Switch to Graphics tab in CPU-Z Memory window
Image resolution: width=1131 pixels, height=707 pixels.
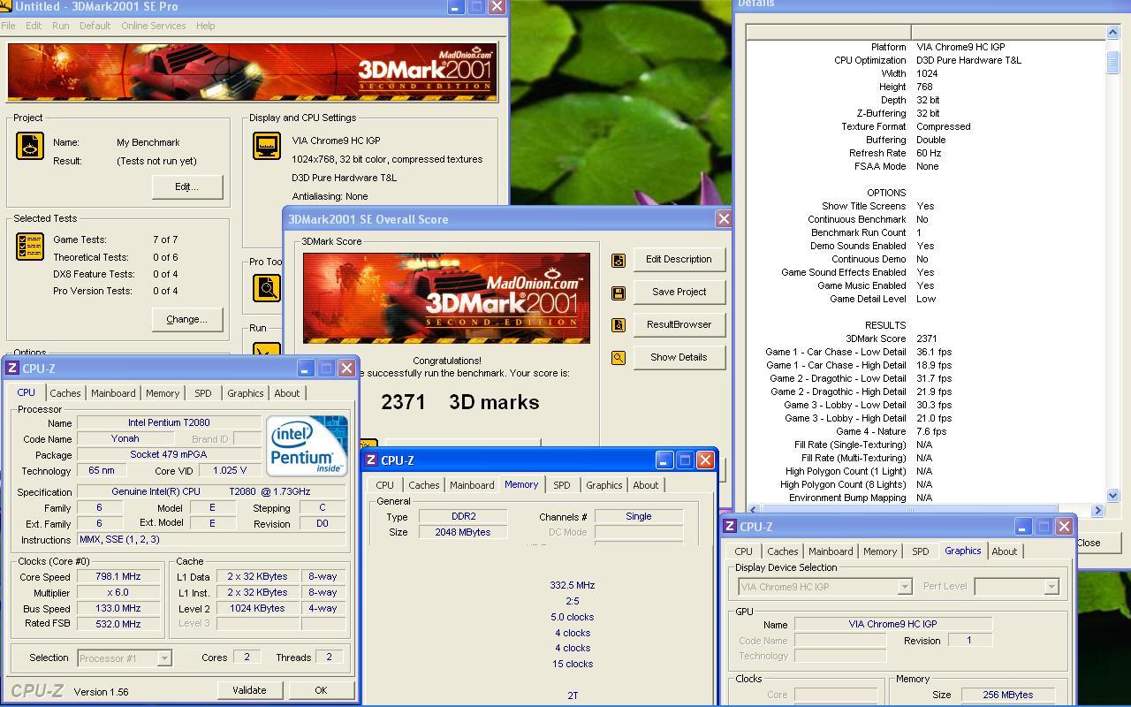[x=604, y=485]
